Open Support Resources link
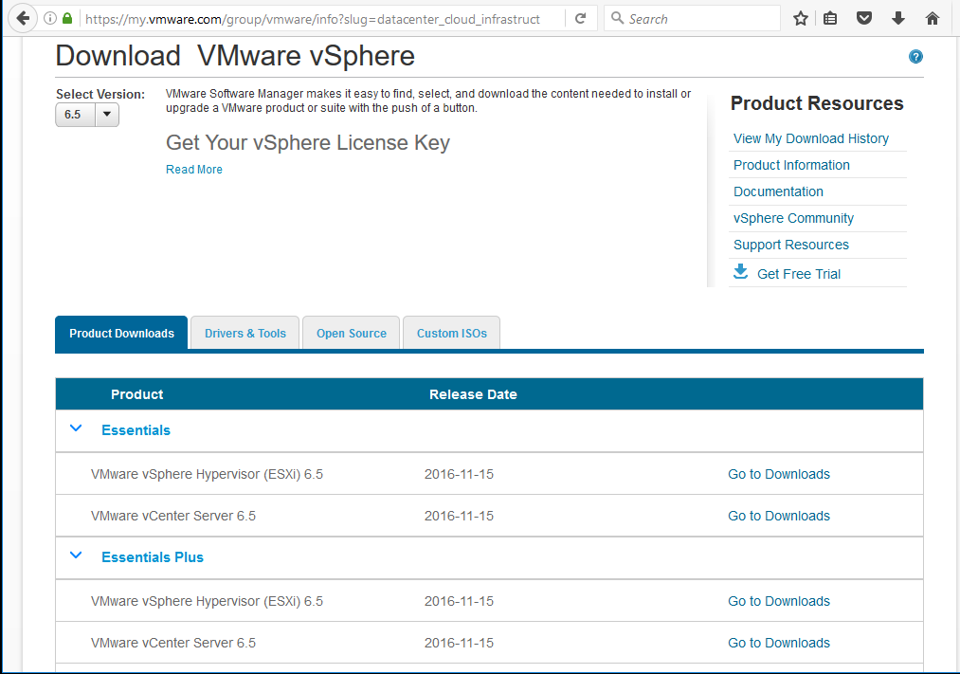 pyautogui.click(x=791, y=245)
